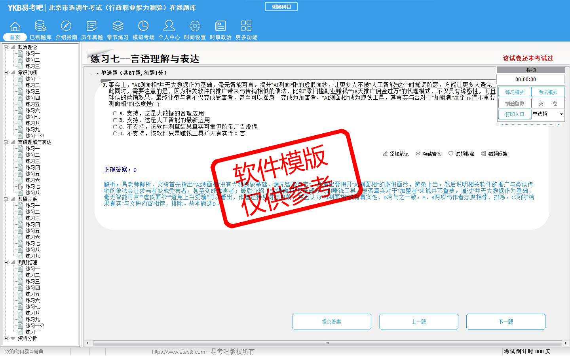Open 时事政治 current affairs icon

(220, 26)
